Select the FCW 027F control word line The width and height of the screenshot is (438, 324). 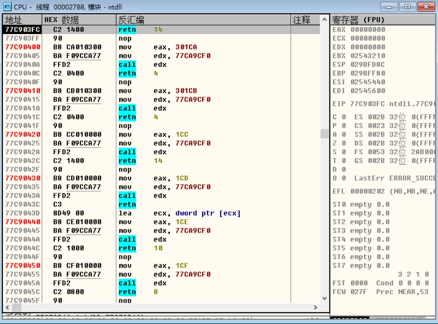click(381, 292)
